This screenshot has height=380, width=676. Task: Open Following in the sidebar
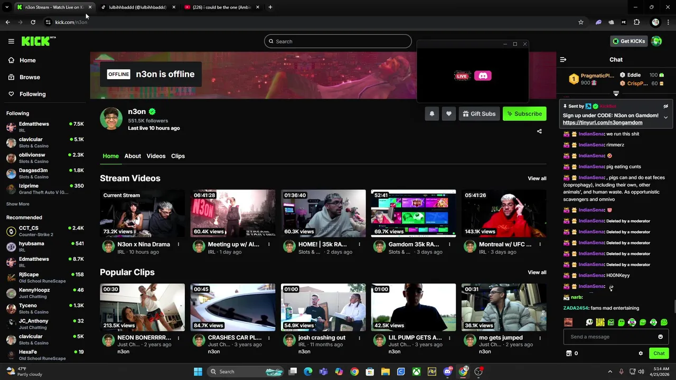pyautogui.click(x=32, y=94)
